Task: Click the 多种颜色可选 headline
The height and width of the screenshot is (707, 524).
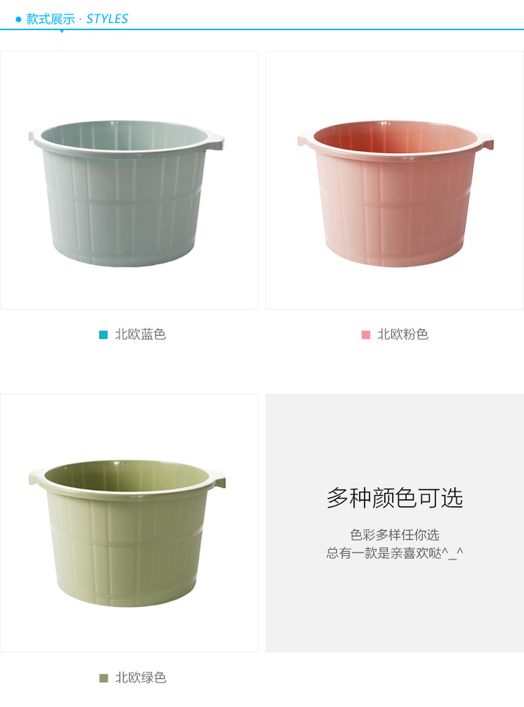Action: click(395, 498)
